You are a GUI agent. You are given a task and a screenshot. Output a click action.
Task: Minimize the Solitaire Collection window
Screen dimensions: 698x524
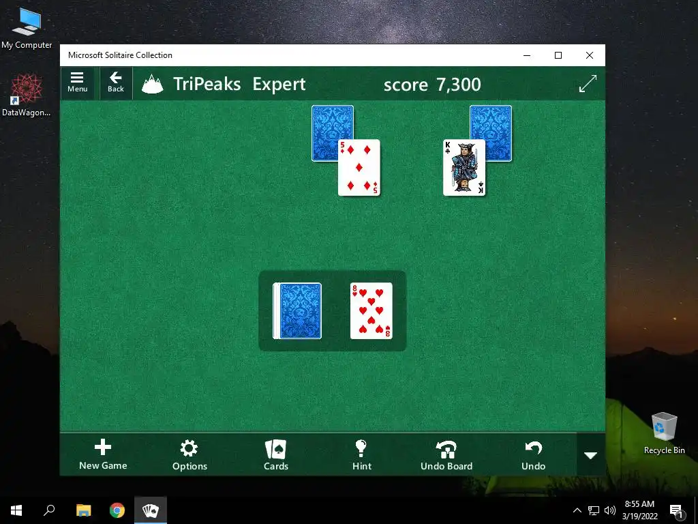point(527,55)
